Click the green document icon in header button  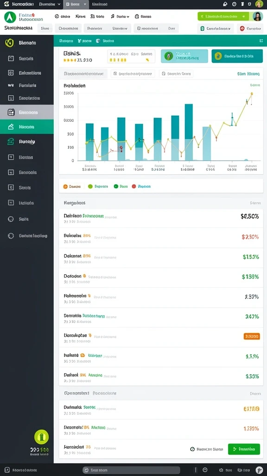coord(202,28)
